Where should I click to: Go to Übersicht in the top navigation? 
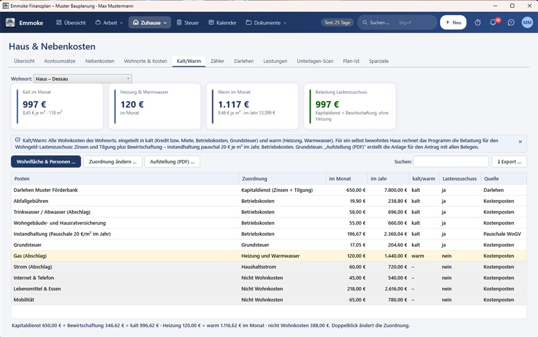coord(71,22)
